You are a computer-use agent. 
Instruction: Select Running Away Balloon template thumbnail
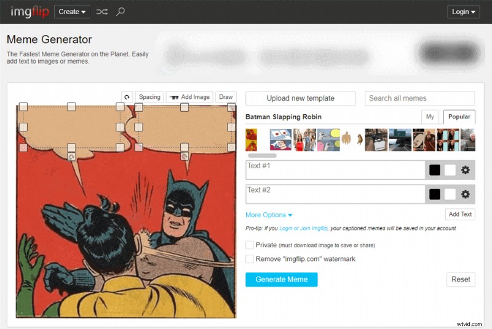click(x=328, y=139)
